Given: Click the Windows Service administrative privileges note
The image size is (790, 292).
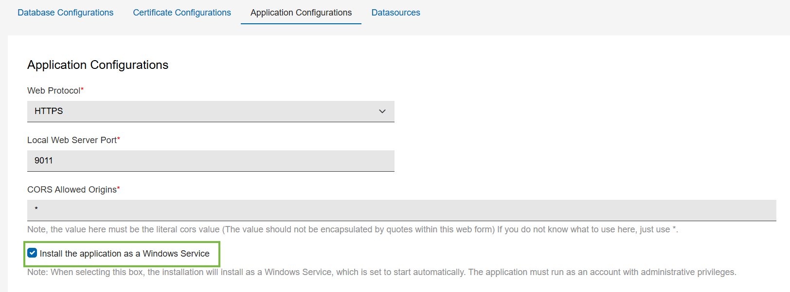Looking at the screenshot, I should coord(381,272).
